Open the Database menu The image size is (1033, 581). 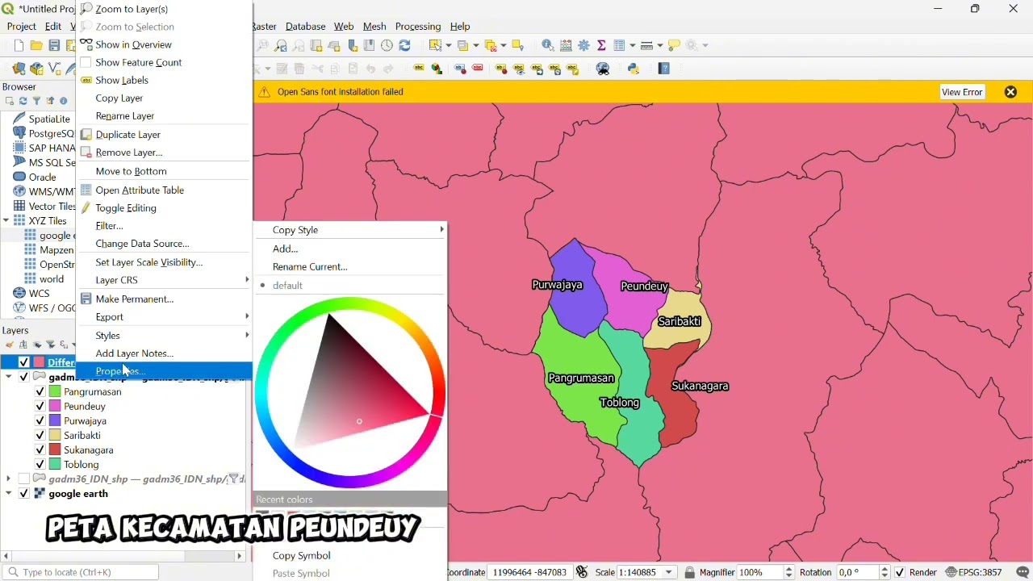click(306, 27)
